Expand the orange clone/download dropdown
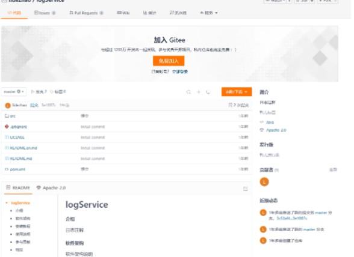This screenshot has width=354, height=257. tap(237, 92)
